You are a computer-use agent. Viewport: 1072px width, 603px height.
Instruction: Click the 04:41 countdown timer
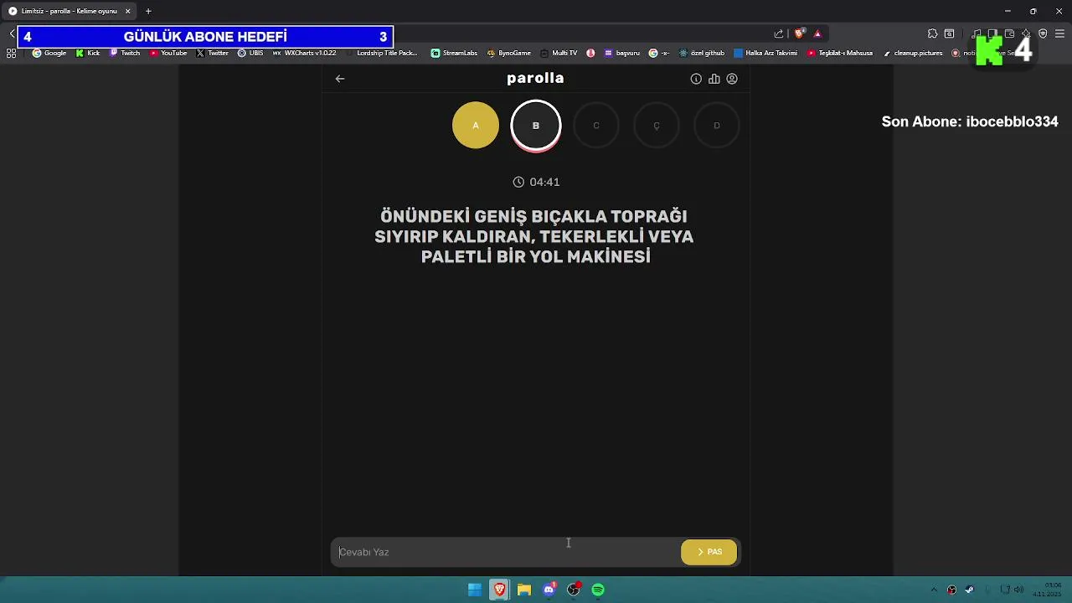(x=536, y=182)
